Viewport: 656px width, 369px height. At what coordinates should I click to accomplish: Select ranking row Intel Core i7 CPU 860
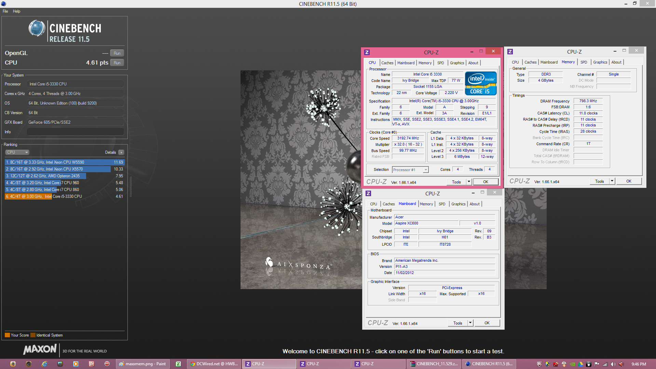(x=64, y=190)
